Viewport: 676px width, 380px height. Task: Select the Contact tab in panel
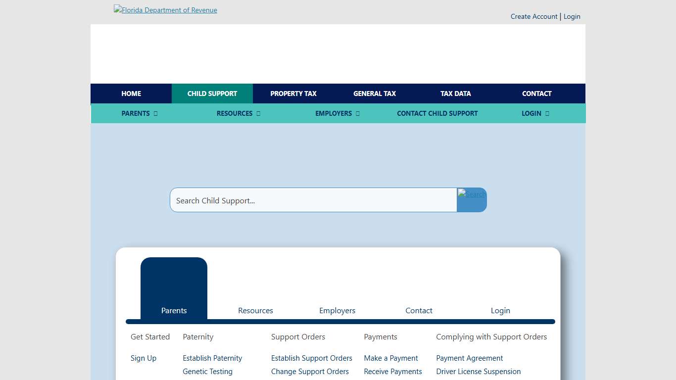(419, 310)
